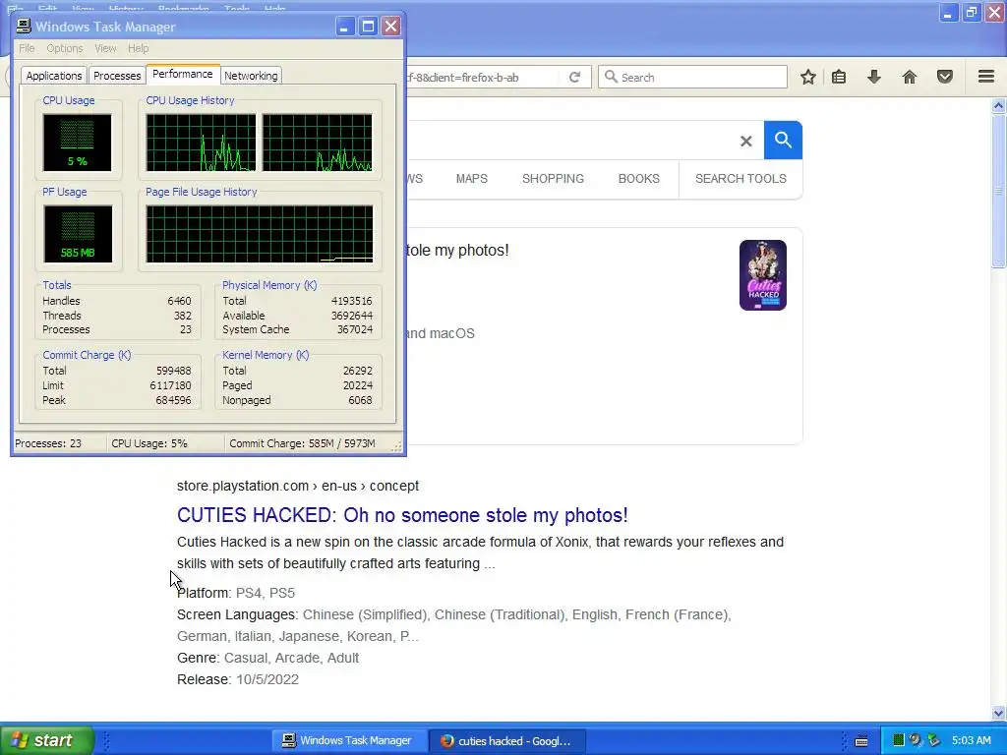
Task: Click the Task Manager green tray icon
Action: [899, 741]
